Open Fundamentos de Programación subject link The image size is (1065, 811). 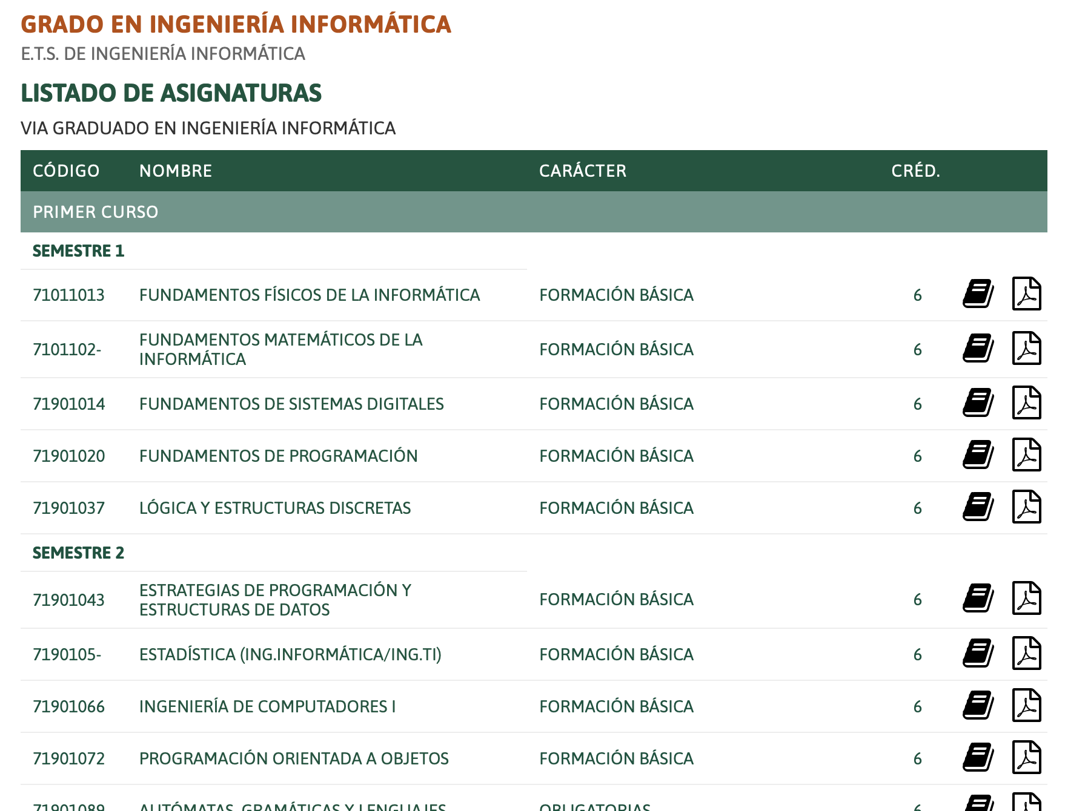279,456
